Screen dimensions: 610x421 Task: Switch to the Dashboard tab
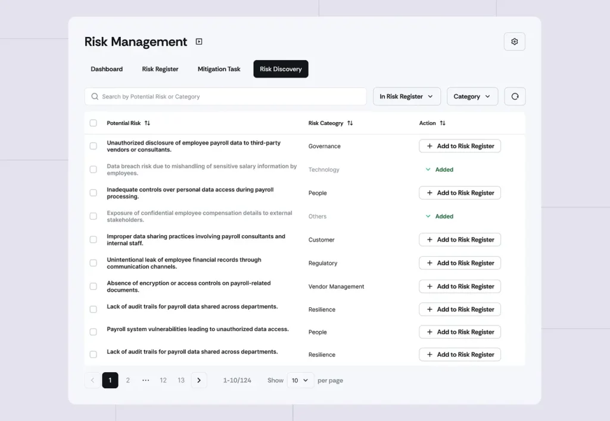pos(107,69)
